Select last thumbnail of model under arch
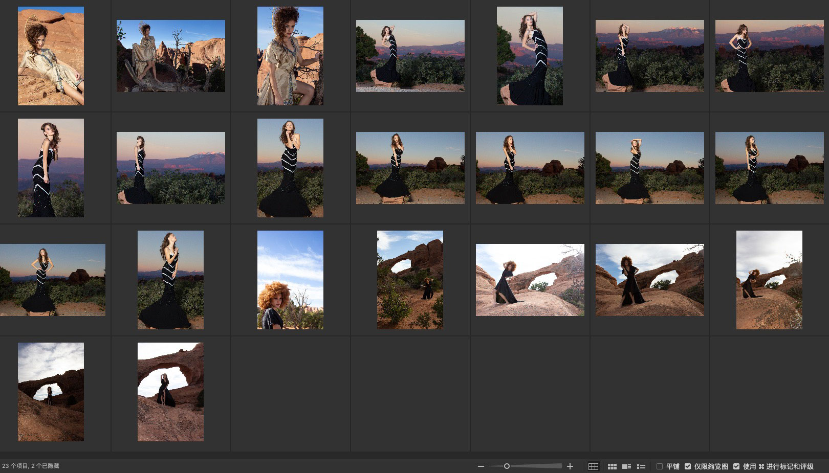Image resolution: width=829 pixels, height=473 pixels. pos(170,392)
